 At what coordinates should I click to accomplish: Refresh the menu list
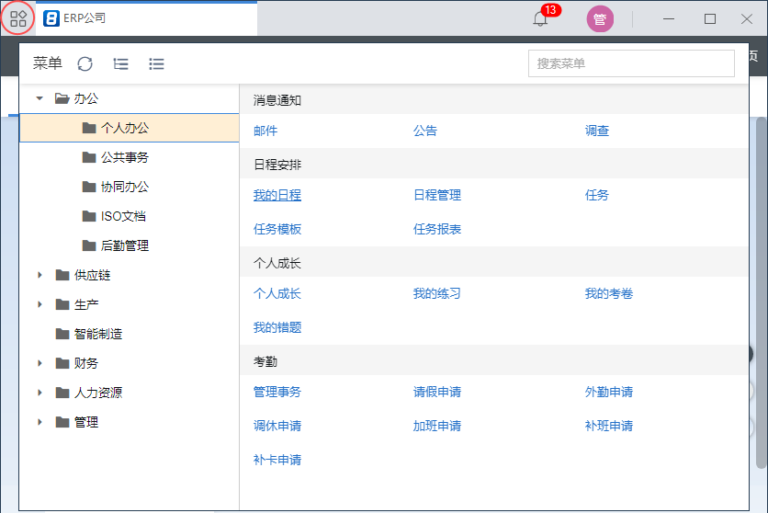pos(85,63)
